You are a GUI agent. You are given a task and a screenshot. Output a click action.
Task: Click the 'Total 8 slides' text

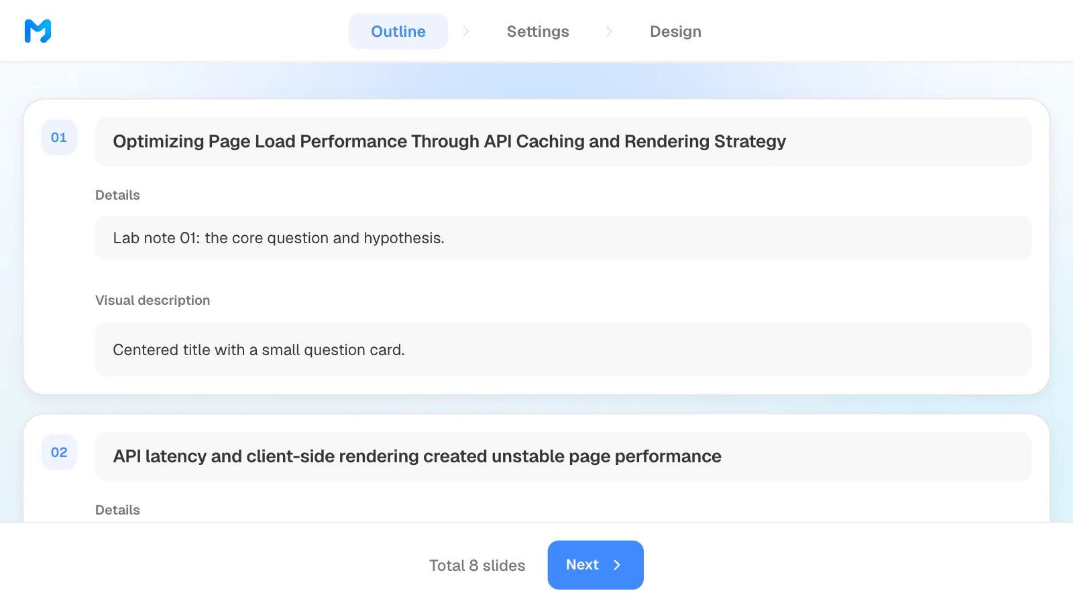coord(477,565)
